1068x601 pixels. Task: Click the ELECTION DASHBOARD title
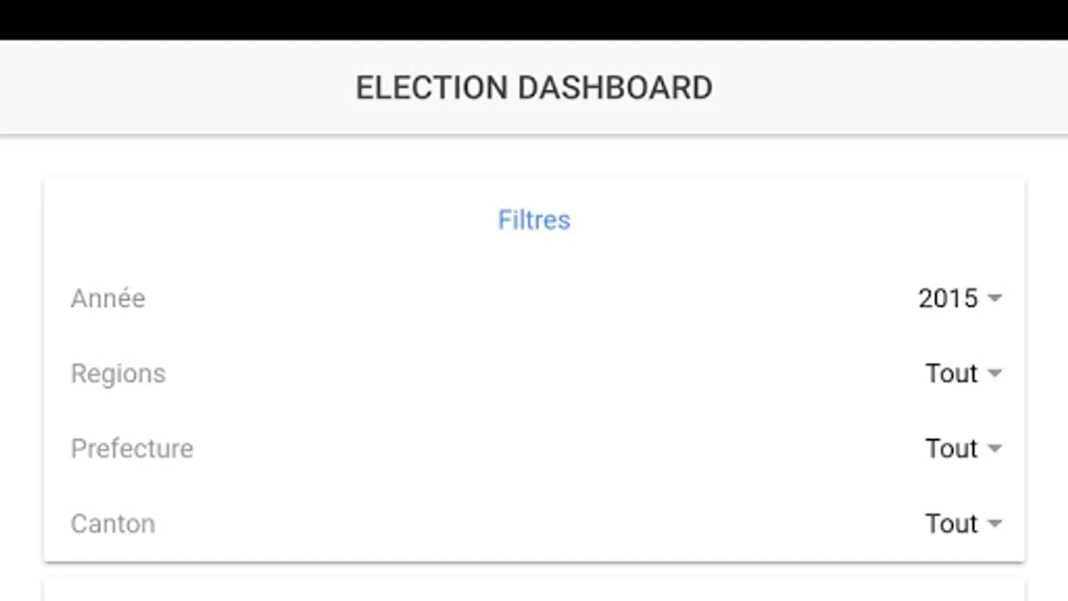click(534, 87)
